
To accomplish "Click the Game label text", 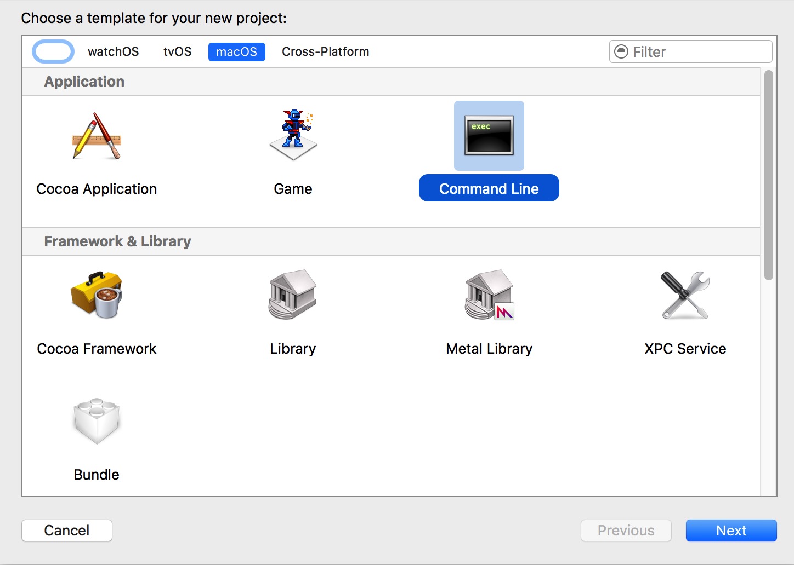I will pos(293,189).
